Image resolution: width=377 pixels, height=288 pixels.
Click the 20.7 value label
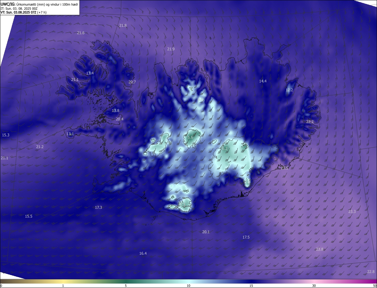[132, 82]
